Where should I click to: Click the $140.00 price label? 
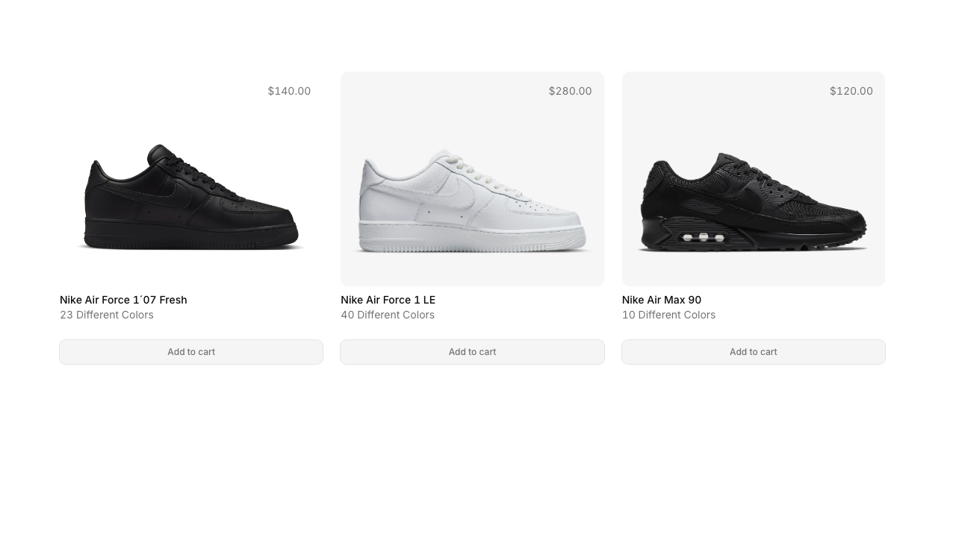pyautogui.click(x=289, y=90)
